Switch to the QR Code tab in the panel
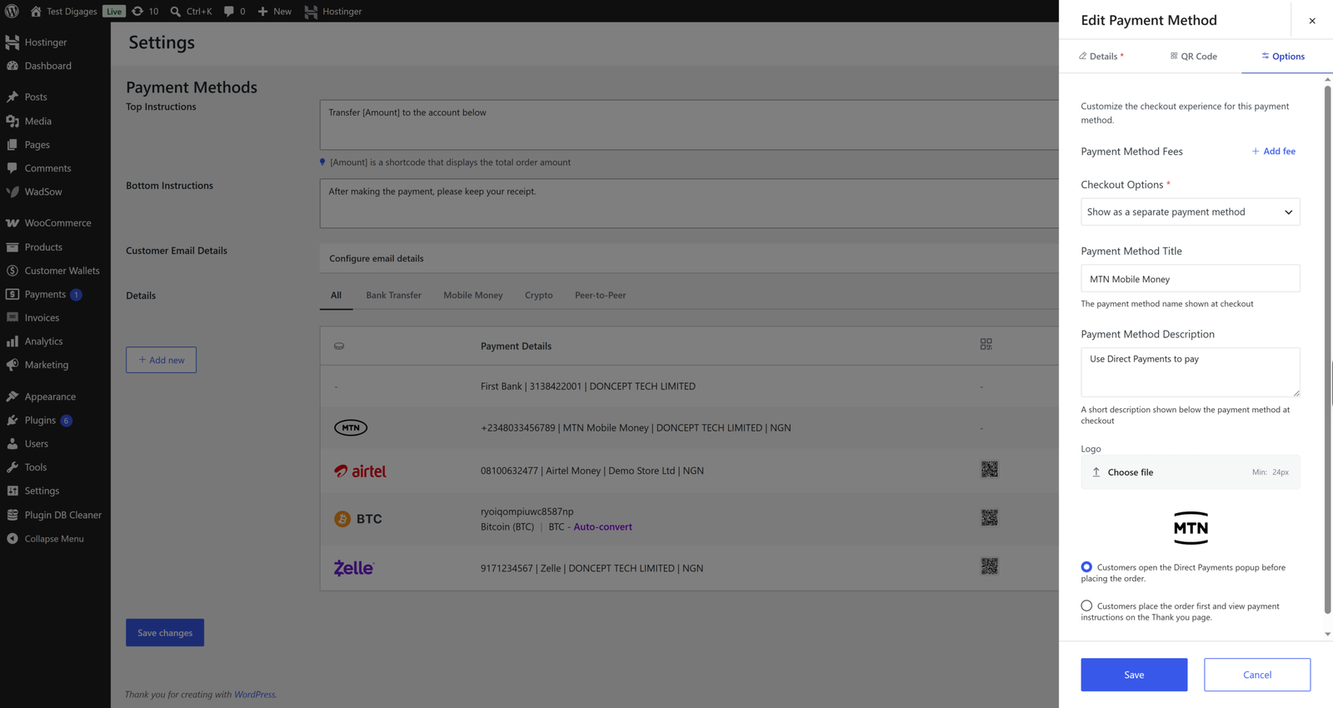This screenshot has height=708, width=1333. point(1193,56)
